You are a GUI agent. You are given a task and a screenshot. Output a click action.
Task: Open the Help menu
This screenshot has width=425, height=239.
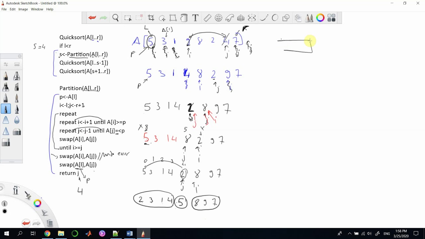tap(50, 9)
